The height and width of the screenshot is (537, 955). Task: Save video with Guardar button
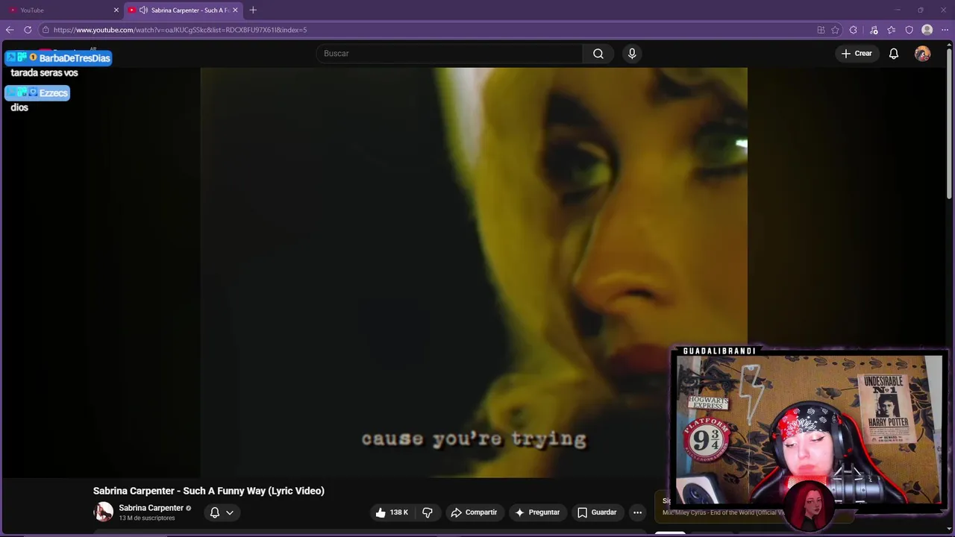tap(597, 512)
